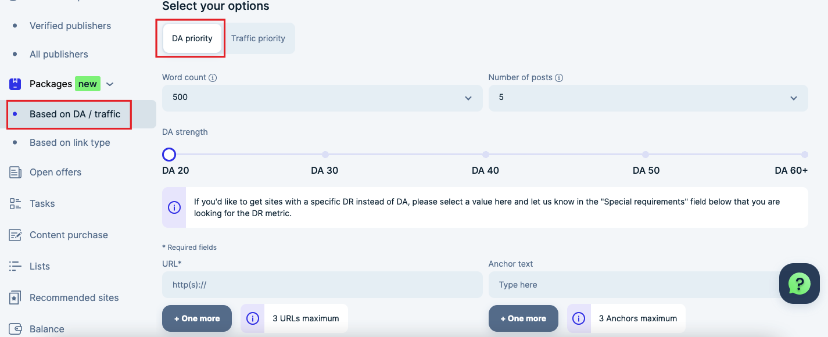Click the Word count info icon
The image size is (828, 337).
pyautogui.click(x=213, y=78)
